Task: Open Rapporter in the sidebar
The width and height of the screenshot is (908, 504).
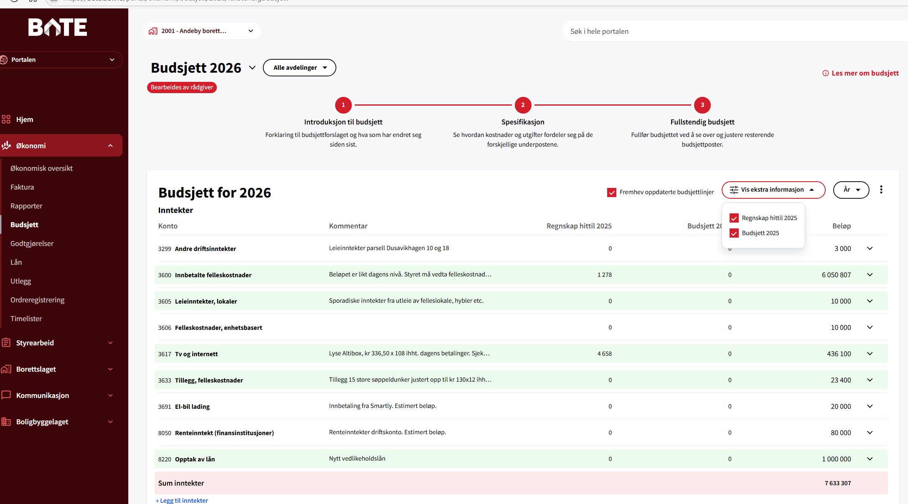Action: [x=26, y=206]
